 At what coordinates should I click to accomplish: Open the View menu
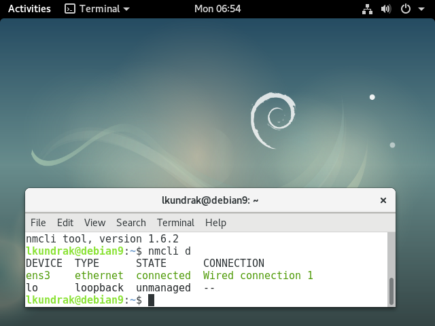95,223
